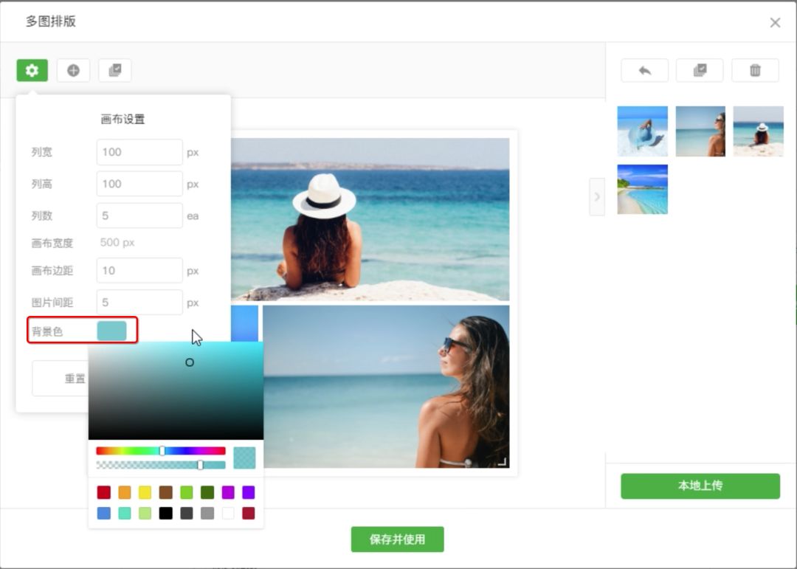Click the close X of the dialog

pyautogui.click(x=775, y=22)
